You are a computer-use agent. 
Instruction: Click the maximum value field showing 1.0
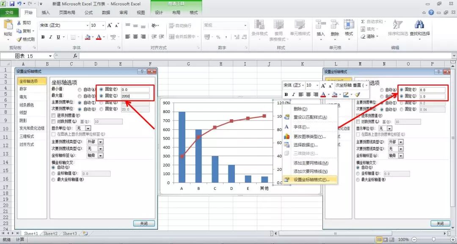click(x=432, y=96)
